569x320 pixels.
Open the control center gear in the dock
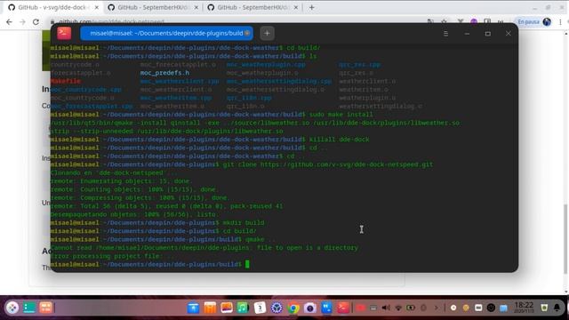(276, 308)
